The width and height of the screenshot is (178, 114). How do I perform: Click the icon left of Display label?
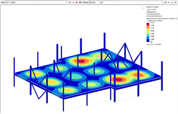[x=80, y=2]
